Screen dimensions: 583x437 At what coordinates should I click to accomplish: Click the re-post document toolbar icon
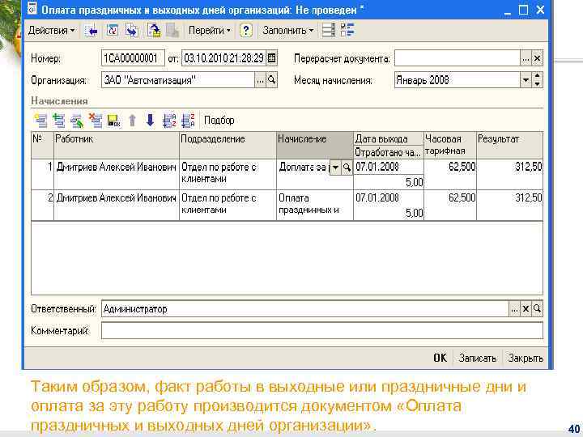click(113, 31)
